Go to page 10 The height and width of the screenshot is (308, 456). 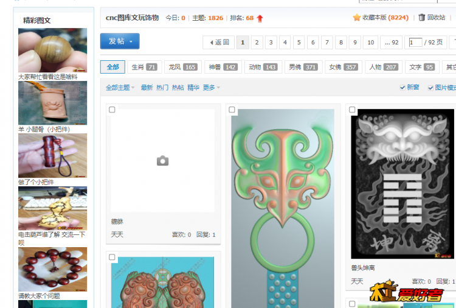[371, 43]
